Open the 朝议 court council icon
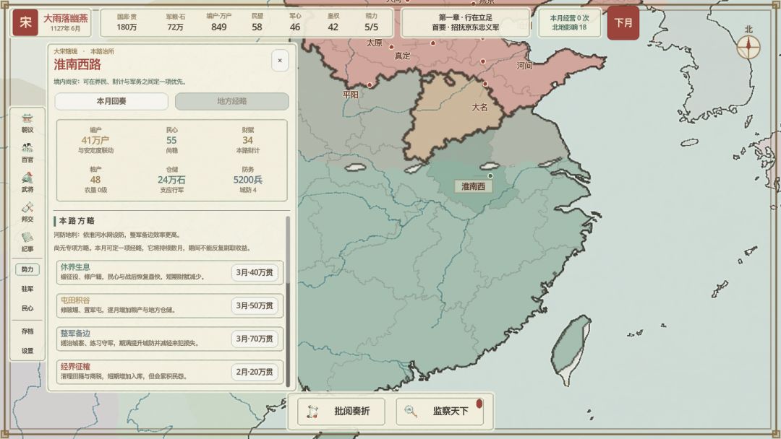Viewport: 781px width, 439px height. (27, 123)
